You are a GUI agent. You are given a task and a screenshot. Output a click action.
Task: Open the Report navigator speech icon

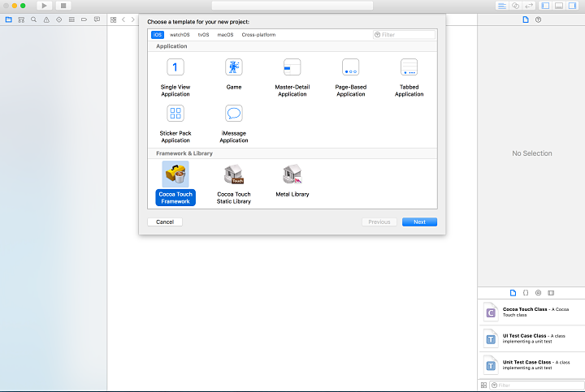coord(97,19)
